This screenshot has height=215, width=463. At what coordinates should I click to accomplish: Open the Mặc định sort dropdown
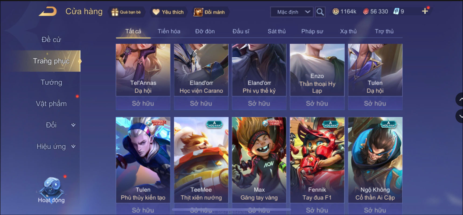[292, 12]
